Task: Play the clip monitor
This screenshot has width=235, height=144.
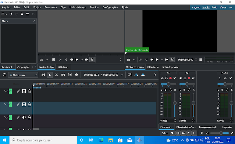Action: 77,60
